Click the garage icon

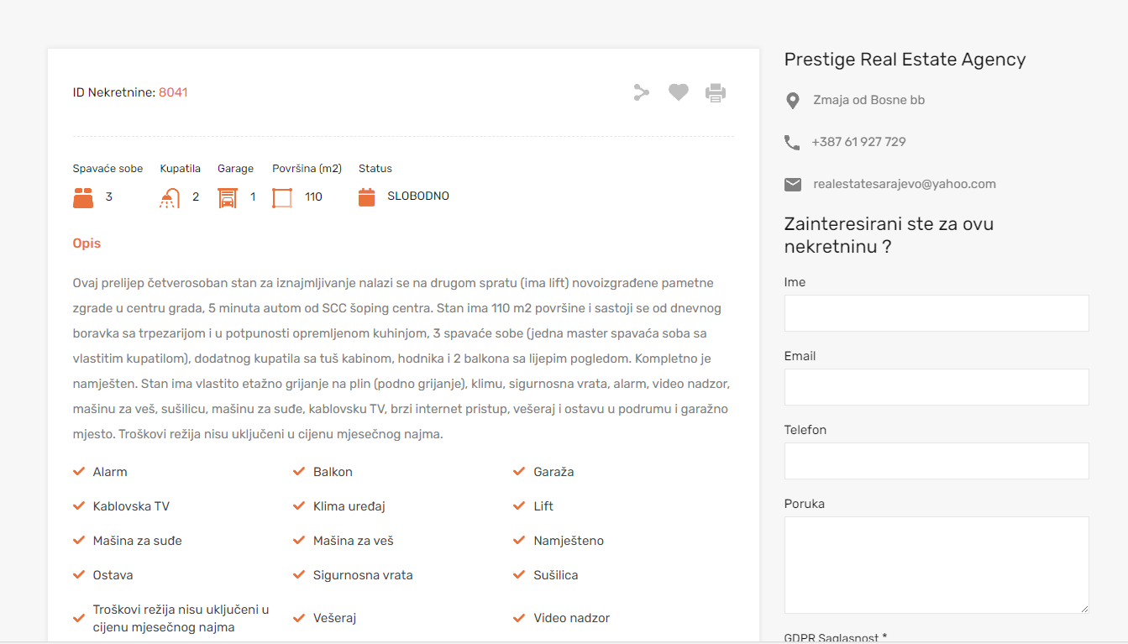coord(228,197)
